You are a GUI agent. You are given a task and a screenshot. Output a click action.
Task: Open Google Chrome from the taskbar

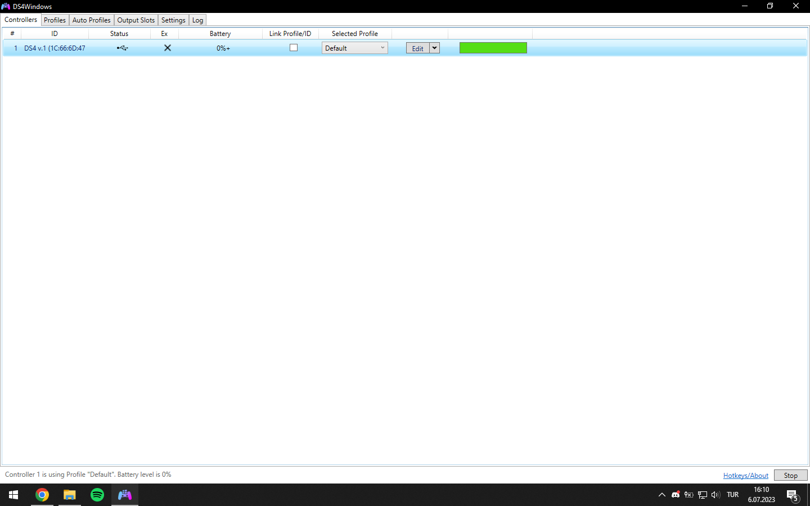coord(42,495)
